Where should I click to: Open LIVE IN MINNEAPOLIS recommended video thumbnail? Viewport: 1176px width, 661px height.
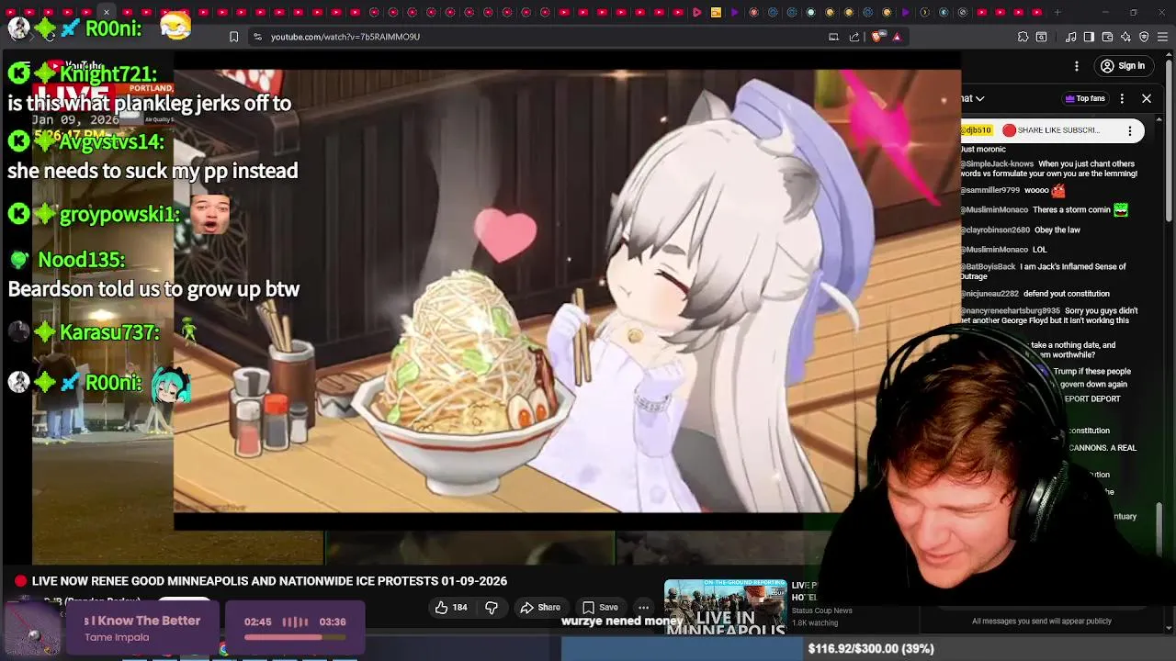pos(725,606)
